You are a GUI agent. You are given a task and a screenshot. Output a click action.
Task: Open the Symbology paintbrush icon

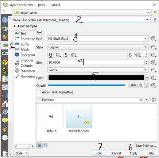[5, 37]
